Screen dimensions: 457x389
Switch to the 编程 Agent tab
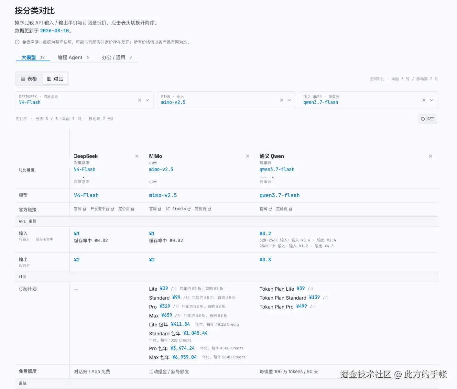pos(73,57)
